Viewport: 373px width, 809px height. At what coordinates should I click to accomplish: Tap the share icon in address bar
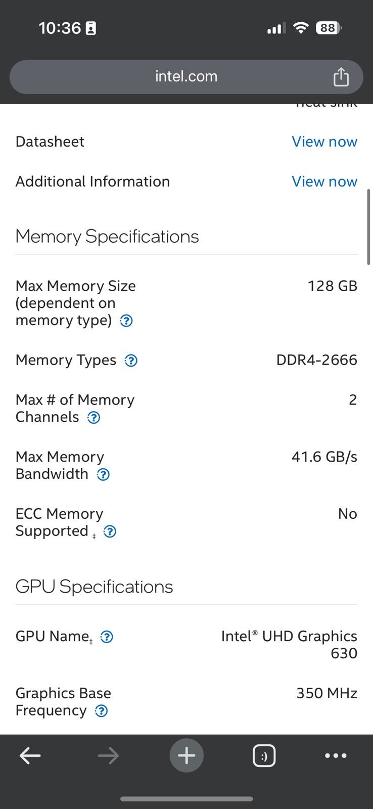click(341, 77)
